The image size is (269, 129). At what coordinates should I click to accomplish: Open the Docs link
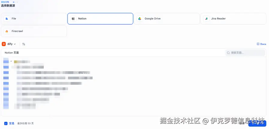click(x=262, y=44)
